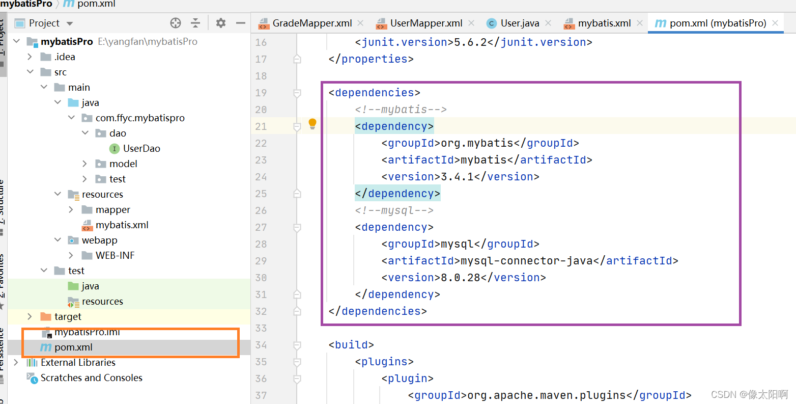Expand the mapper folder

click(x=71, y=209)
